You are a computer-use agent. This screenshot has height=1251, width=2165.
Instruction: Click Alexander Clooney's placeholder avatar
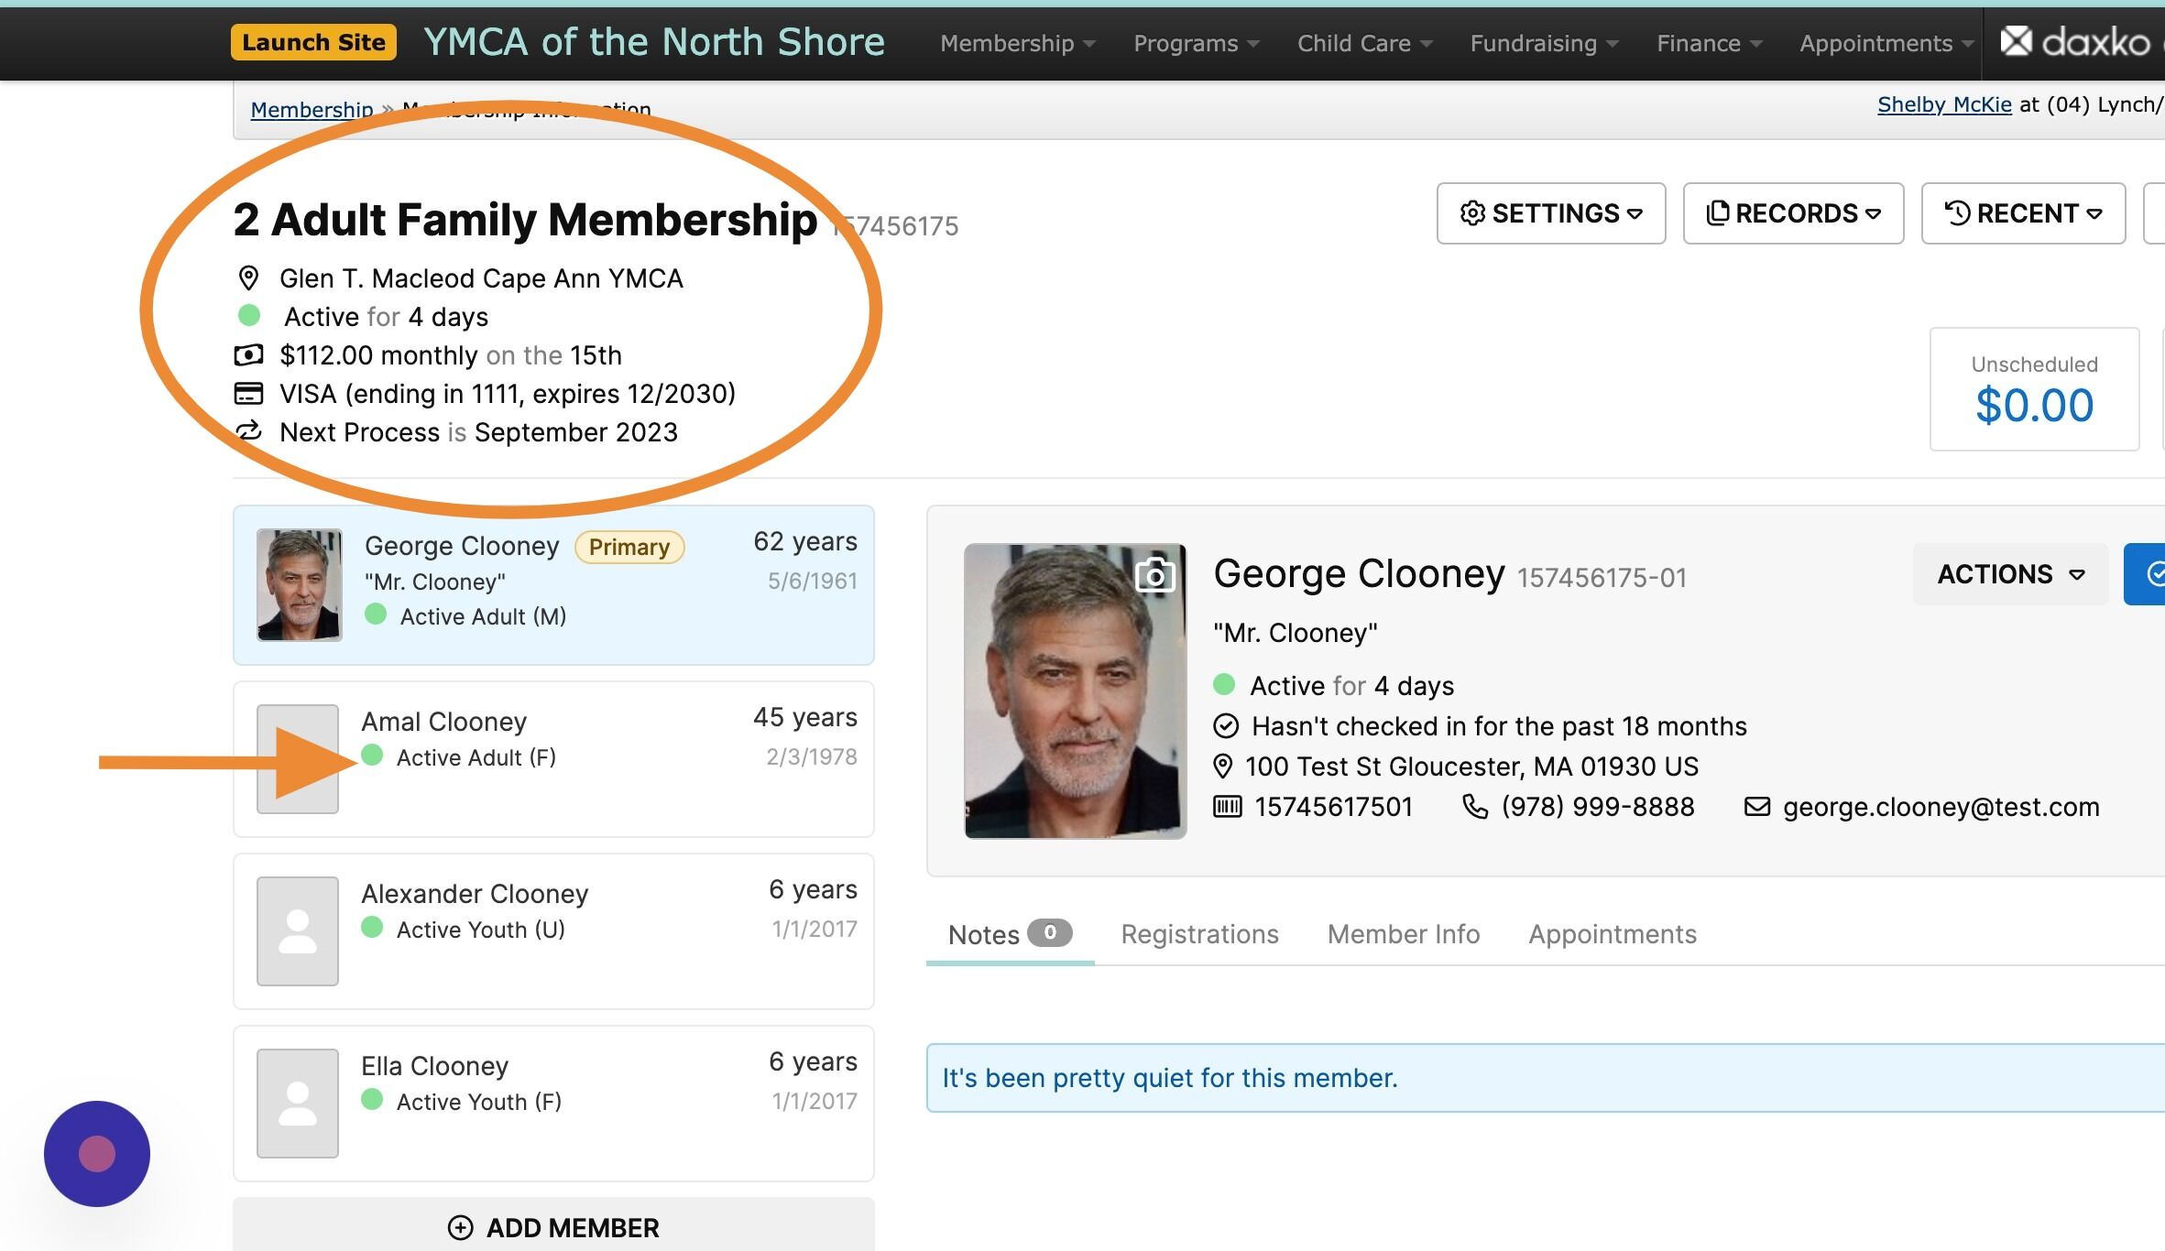[297, 930]
